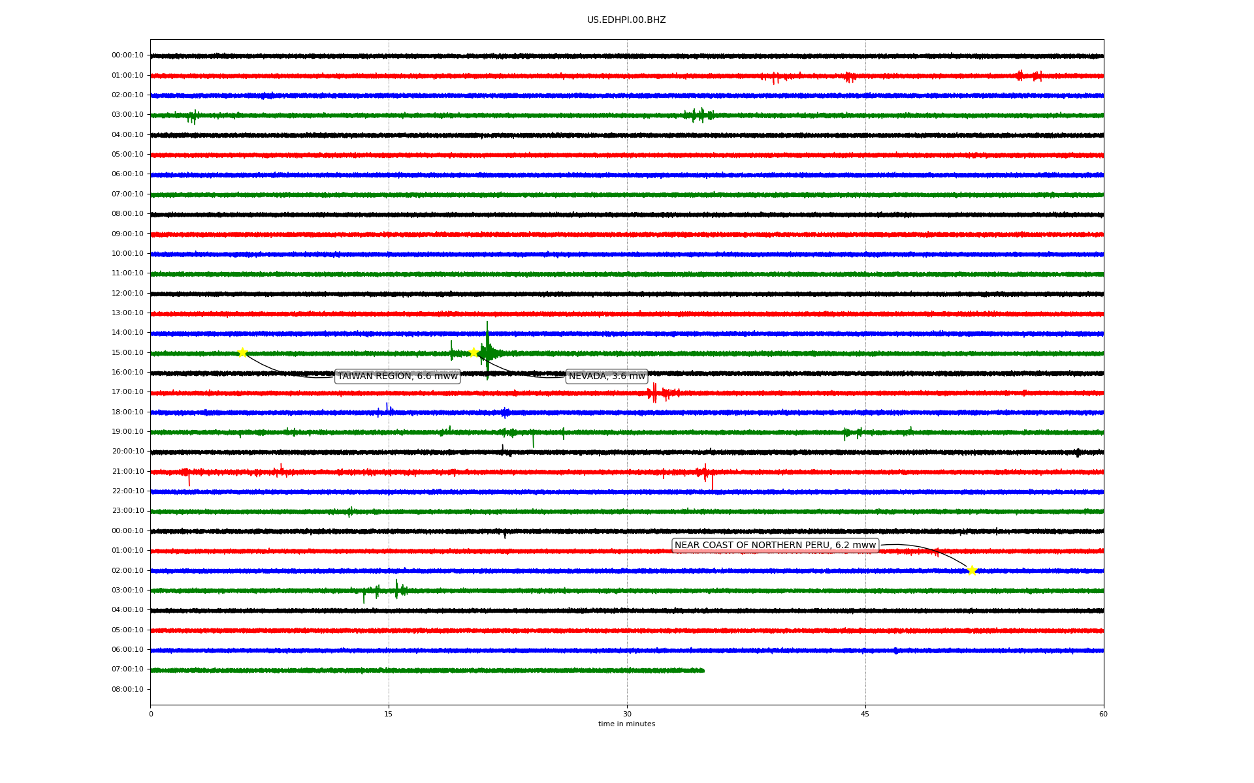The image size is (1254, 783).
Task: Click the 60 tick on x-axis
Action: pyautogui.click(x=1102, y=714)
